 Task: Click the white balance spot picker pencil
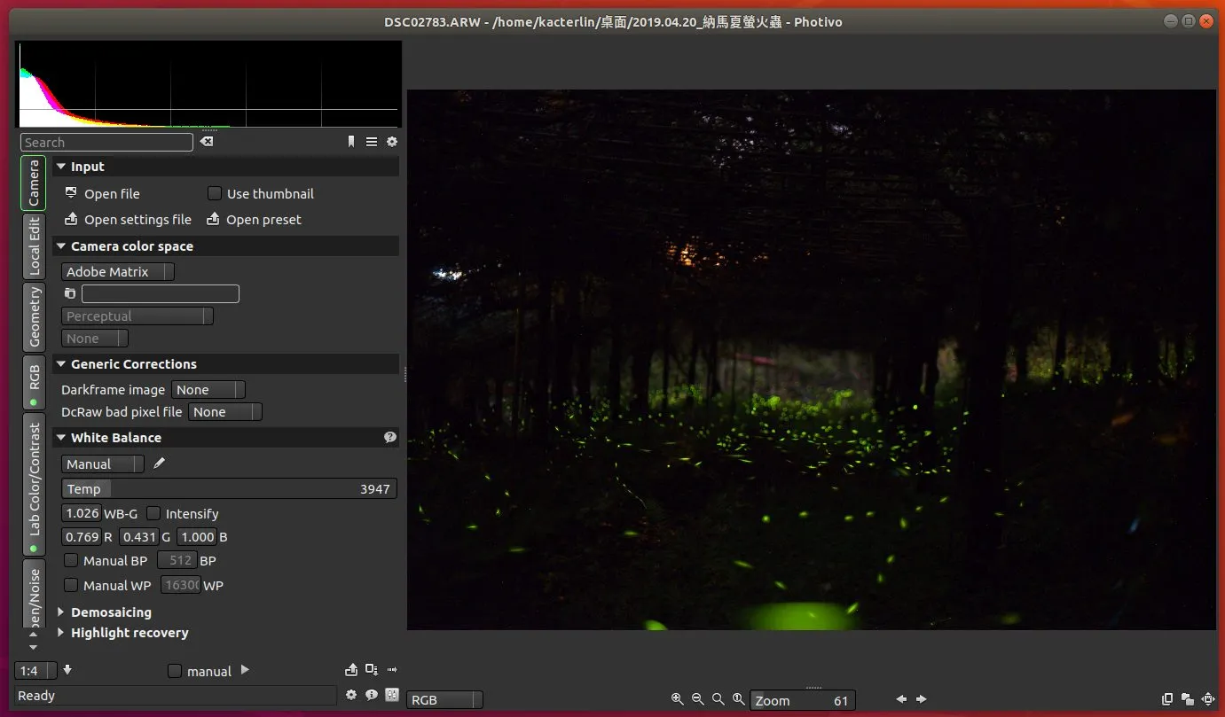159,464
